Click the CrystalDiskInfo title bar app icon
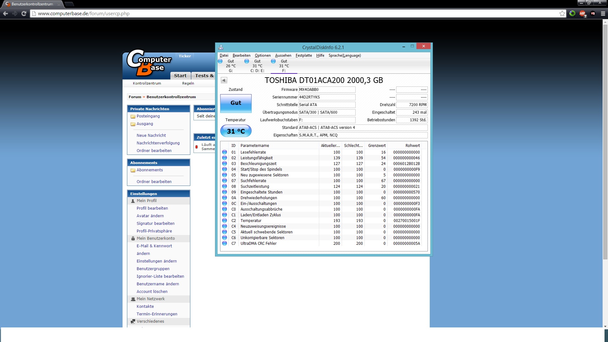This screenshot has height=342, width=608. [x=221, y=47]
